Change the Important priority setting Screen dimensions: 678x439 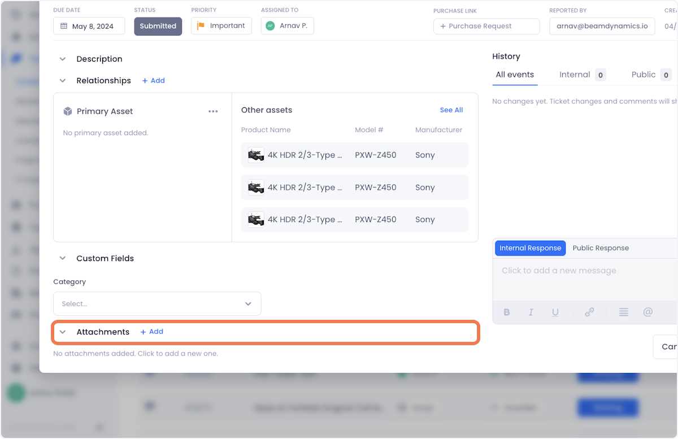(x=221, y=26)
